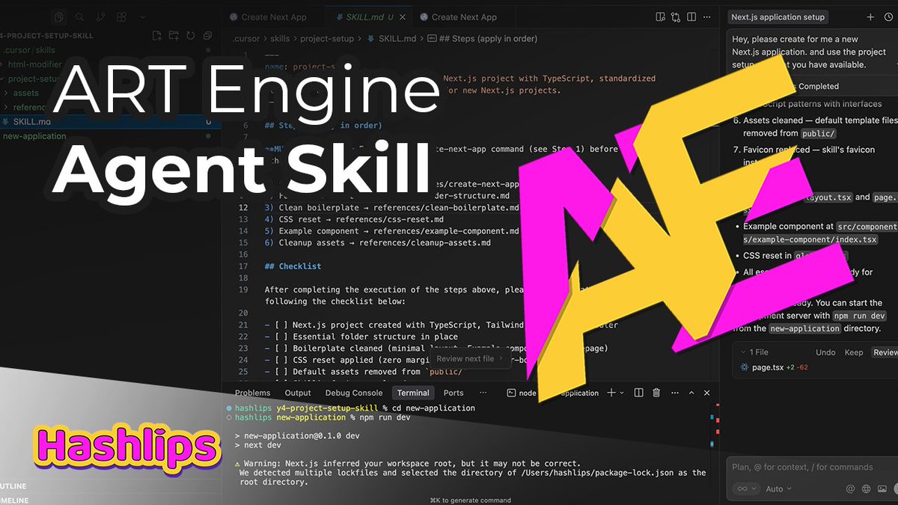Switch to the Problems panel tab
The width and height of the screenshot is (898, 505).
(252, 393)
